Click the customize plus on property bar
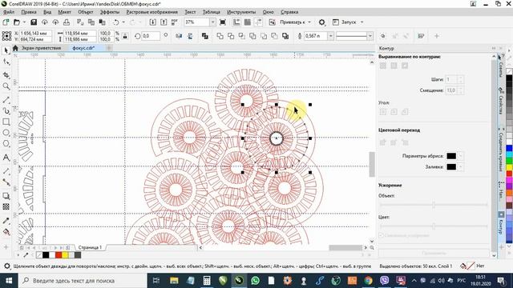This screenshot has height=288, width=513. [436, 36]
